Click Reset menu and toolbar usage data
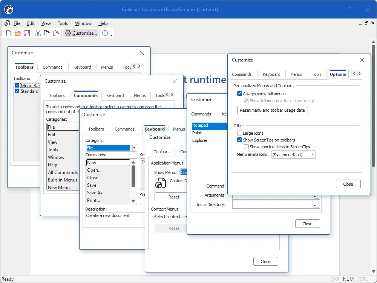377x283 pixels. click(272, 110)
